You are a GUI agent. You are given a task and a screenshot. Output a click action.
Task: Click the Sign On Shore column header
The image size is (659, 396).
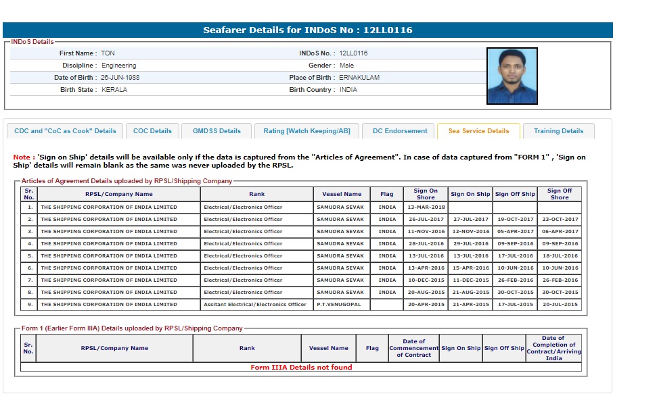(426, 194)
